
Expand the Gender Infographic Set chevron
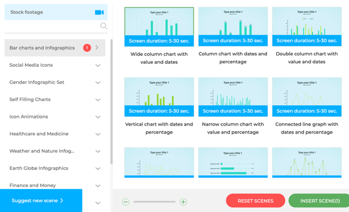(98, 82)
